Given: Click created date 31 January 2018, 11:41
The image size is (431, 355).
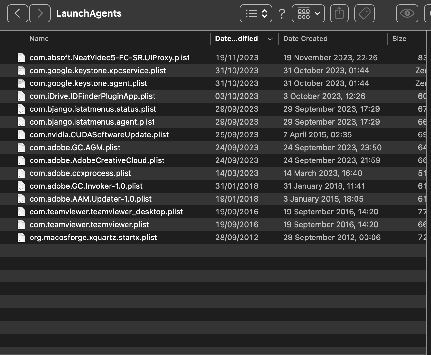Looking at the screenshot, I should pos(324,186).
